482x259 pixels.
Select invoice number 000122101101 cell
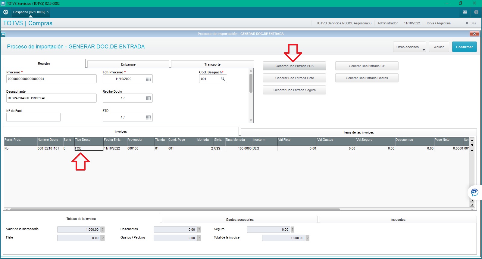[50, 148]
